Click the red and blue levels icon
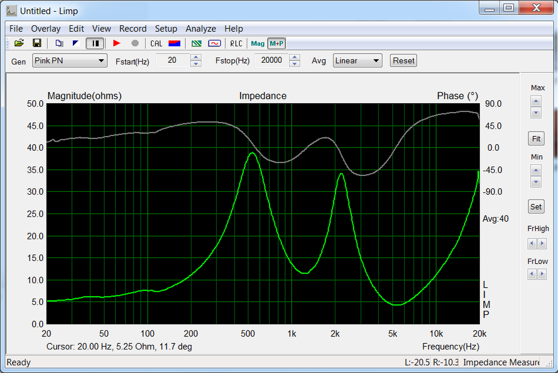Viewport: 558px width, 373px height. 174,43
